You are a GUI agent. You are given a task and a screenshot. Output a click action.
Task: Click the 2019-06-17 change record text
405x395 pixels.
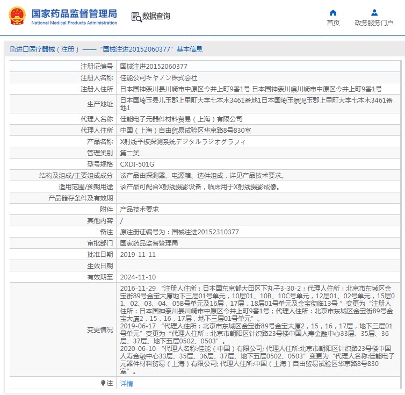click(256, 334)
